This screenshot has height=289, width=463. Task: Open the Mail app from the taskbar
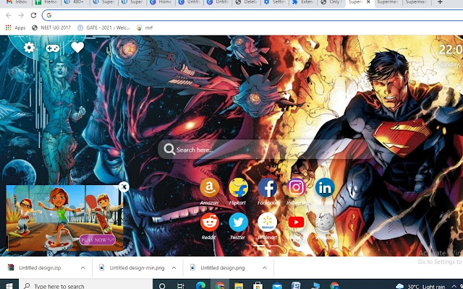[x=277, y=285]
